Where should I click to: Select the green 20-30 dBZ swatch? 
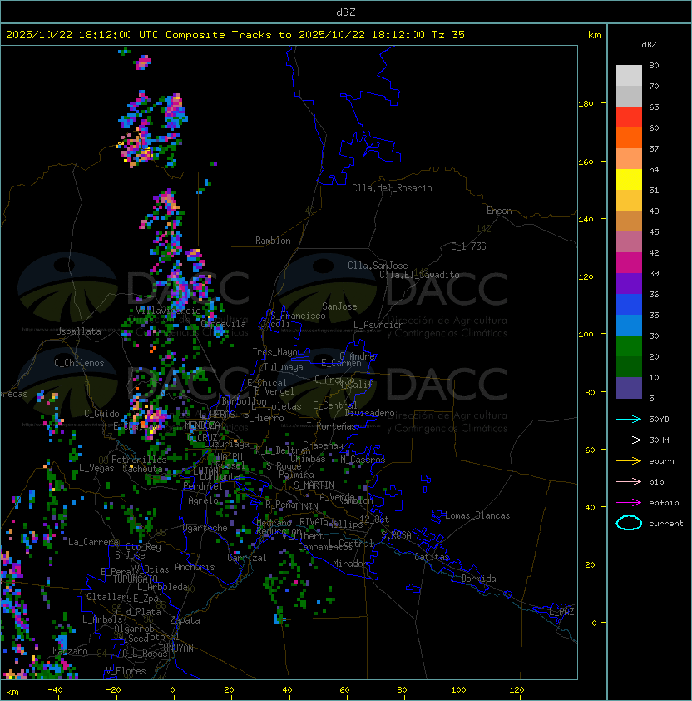[629, 346]
